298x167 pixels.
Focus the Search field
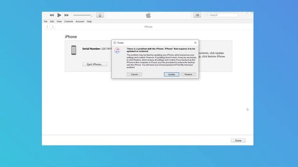(222, 15)
